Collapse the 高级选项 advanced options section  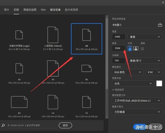point(118,90)
